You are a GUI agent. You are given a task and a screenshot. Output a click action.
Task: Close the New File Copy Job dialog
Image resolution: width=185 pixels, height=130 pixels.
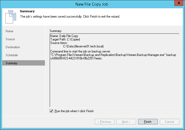178,4
